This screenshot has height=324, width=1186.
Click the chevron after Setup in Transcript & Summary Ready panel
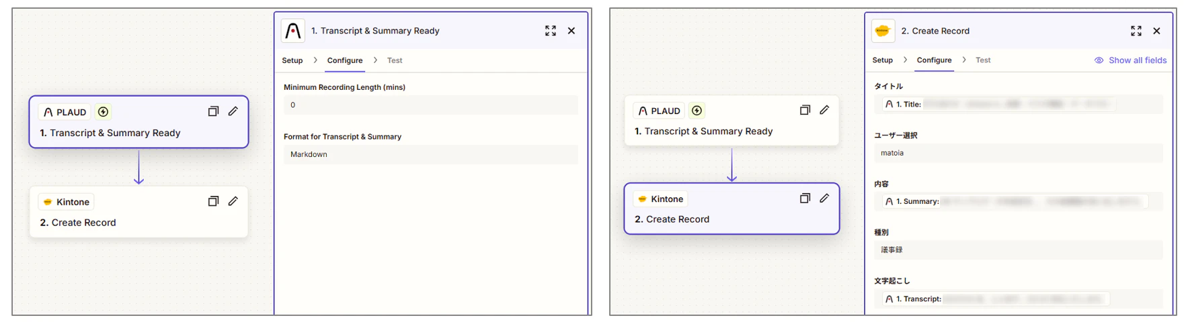tap(315, 60)
